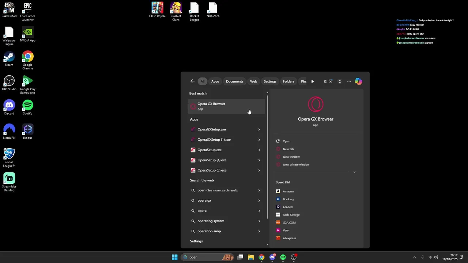468x263 pixels.
Task: Expand OperaSetup (3).exe result chevron
Action: [x=259, y=170]
